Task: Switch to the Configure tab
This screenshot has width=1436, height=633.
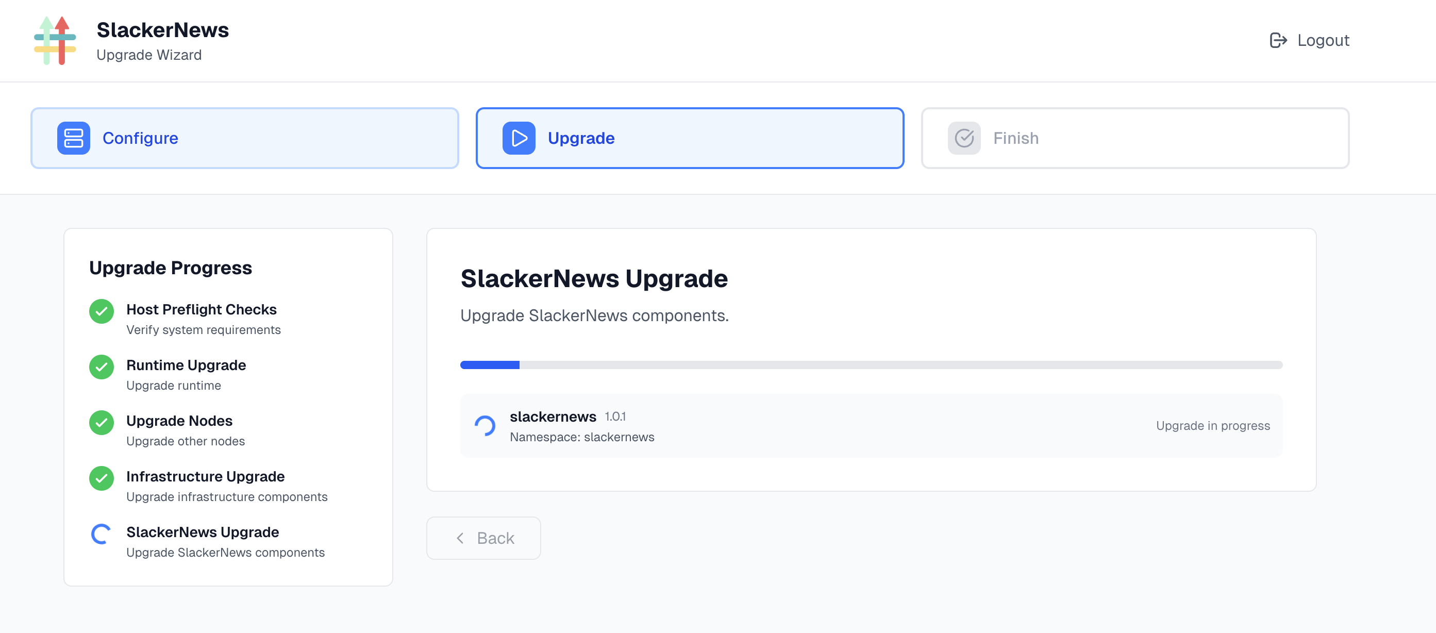Action: tap(244, 138)
